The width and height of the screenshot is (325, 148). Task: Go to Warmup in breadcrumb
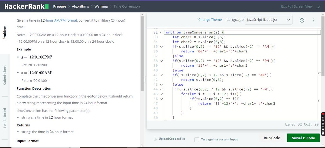point(101,6)
